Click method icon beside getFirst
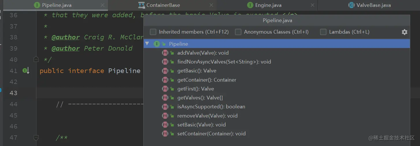Viewport: 420px width, 146px height. (165, 89)
